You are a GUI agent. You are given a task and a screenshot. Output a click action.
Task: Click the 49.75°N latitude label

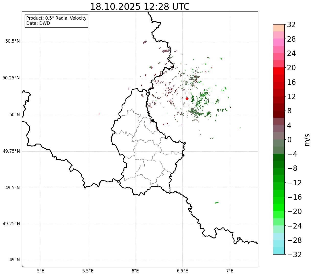(11, 151)
